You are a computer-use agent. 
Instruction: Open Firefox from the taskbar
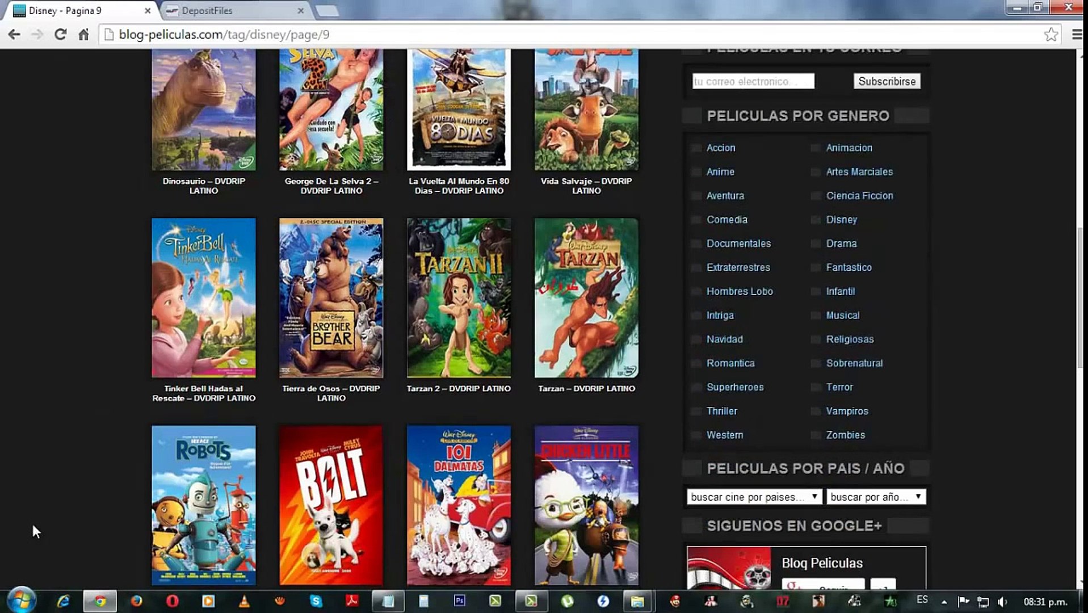(136, 601)
